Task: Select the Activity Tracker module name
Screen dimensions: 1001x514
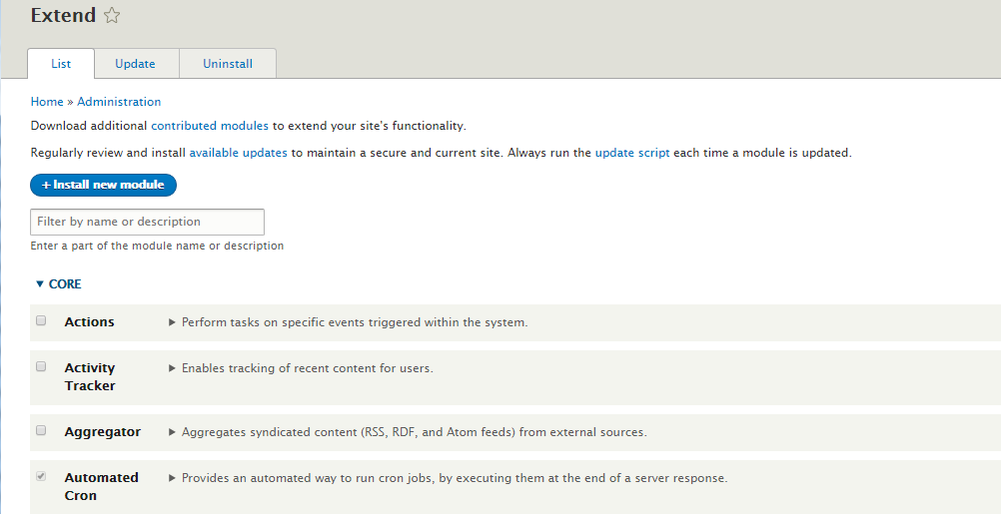Action: click(x=90, y=377)
